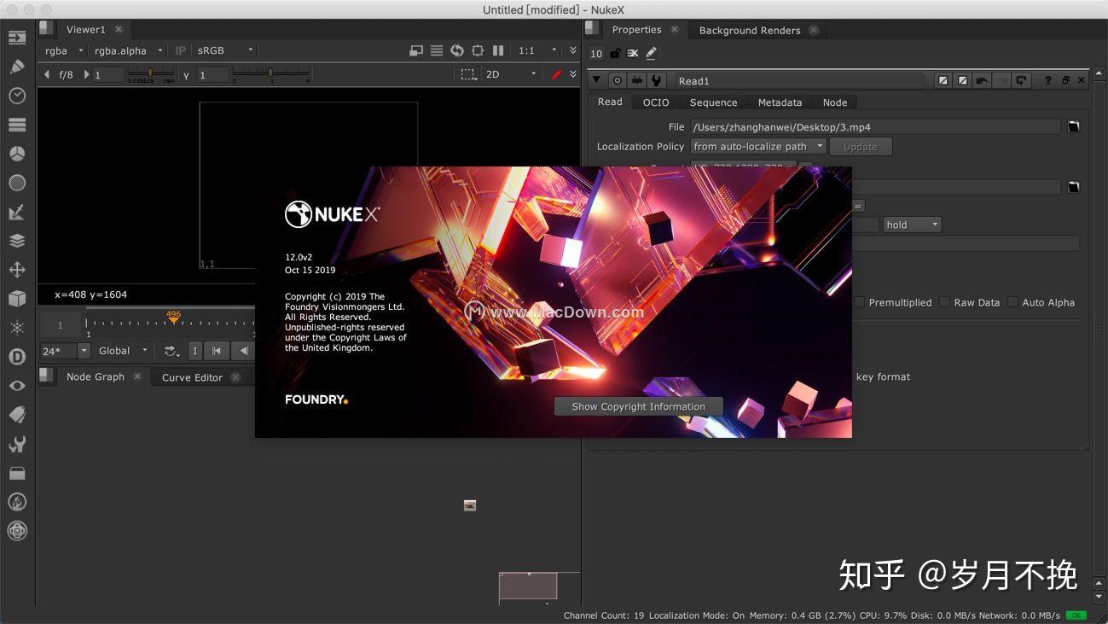Switch to the Node tab

pyautogui.click(x=835, y=102)
